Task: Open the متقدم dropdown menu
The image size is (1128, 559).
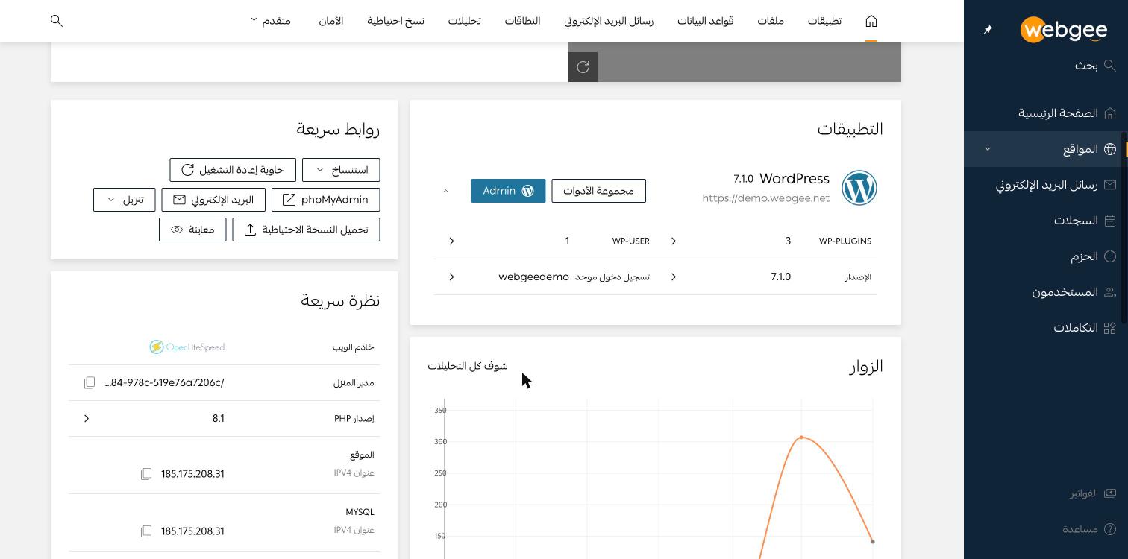Action: click(x=270, y=21)
